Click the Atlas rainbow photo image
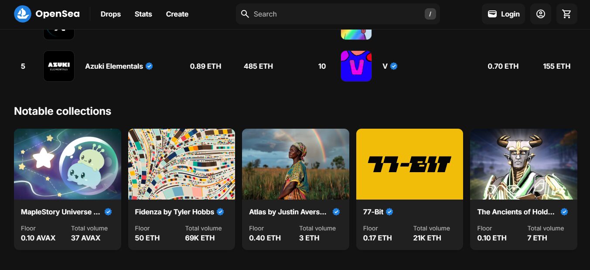The width and height of the screenshot is (590, 270). (296, 164)
